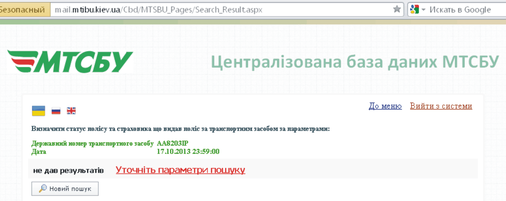Open the Google search engine dropdown
The width and height of the screenshot is (506, 201).
click(x=423, y=10)
